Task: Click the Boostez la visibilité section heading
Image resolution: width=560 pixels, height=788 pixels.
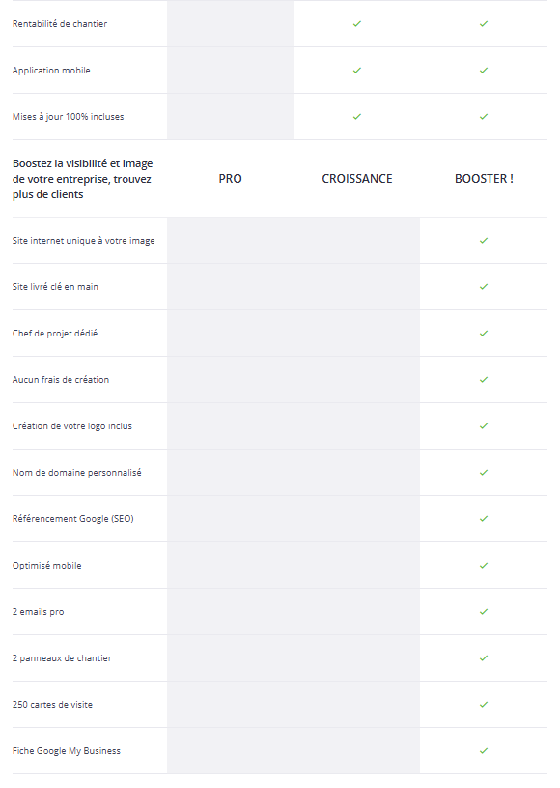Action: (83, 179)
